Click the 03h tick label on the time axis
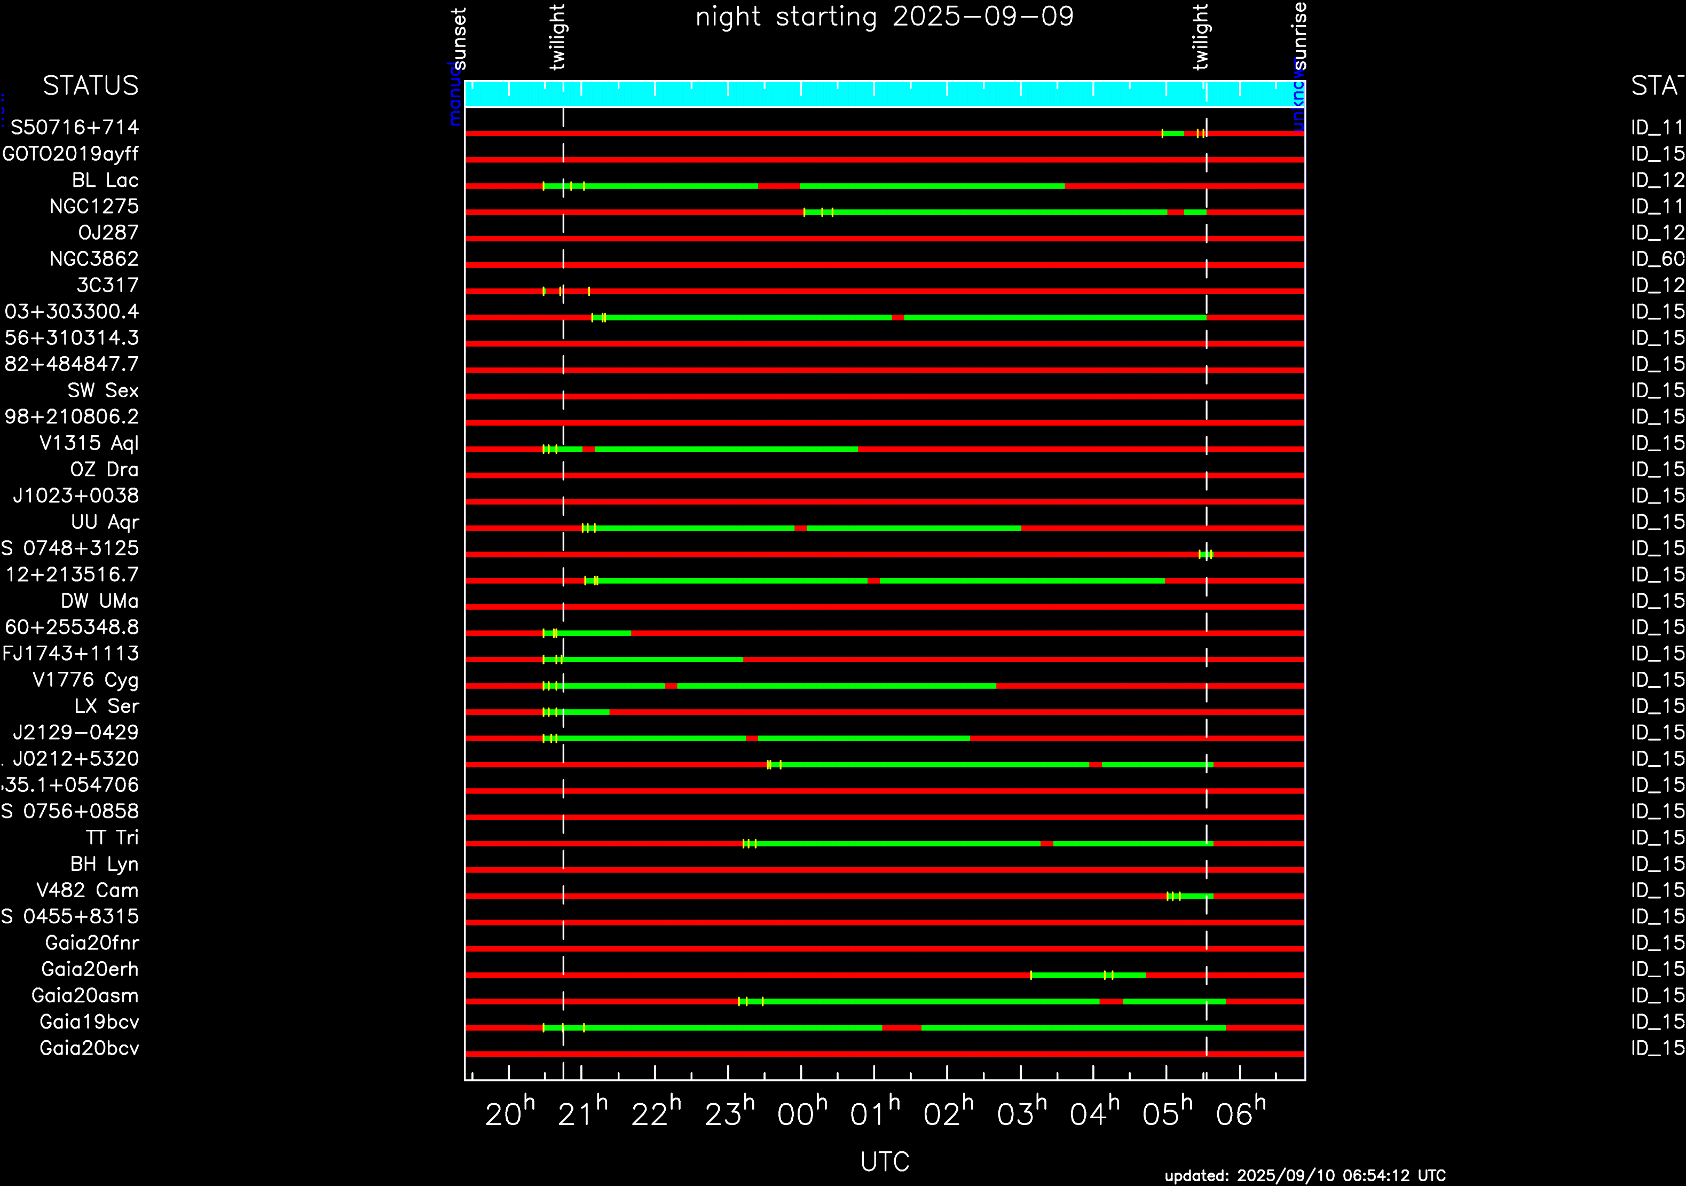 pos(1021,1115)
